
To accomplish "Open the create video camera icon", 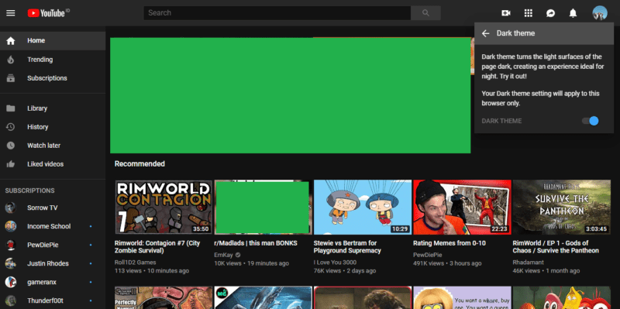I will tap(506, 13).
